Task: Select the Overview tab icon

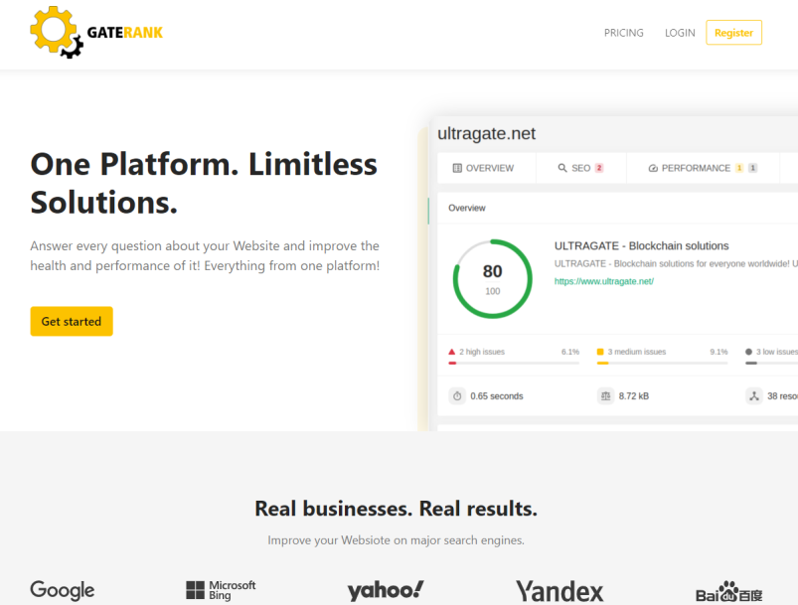Action: coord(457,168)
